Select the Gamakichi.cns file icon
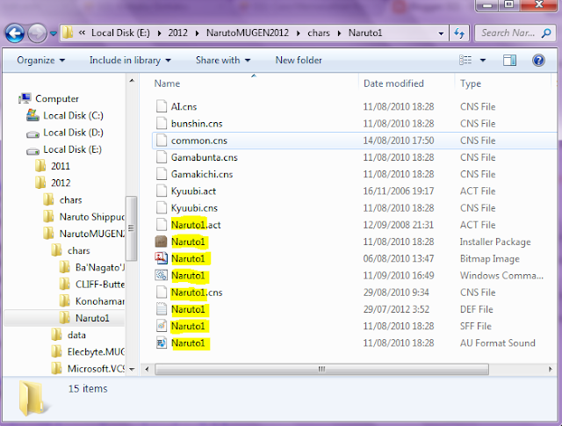562x426 pixels. coord(162,174)
